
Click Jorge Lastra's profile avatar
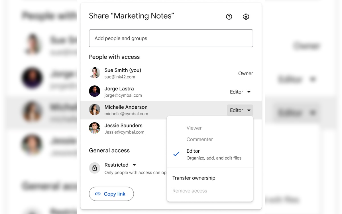tap(94, 91)
